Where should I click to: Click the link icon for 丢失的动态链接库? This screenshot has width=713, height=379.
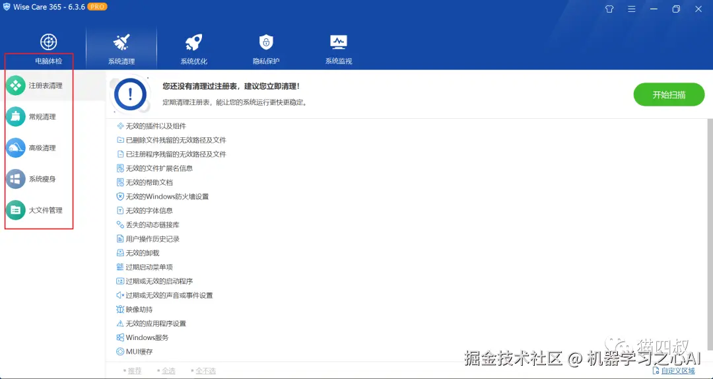click(121, 224)
